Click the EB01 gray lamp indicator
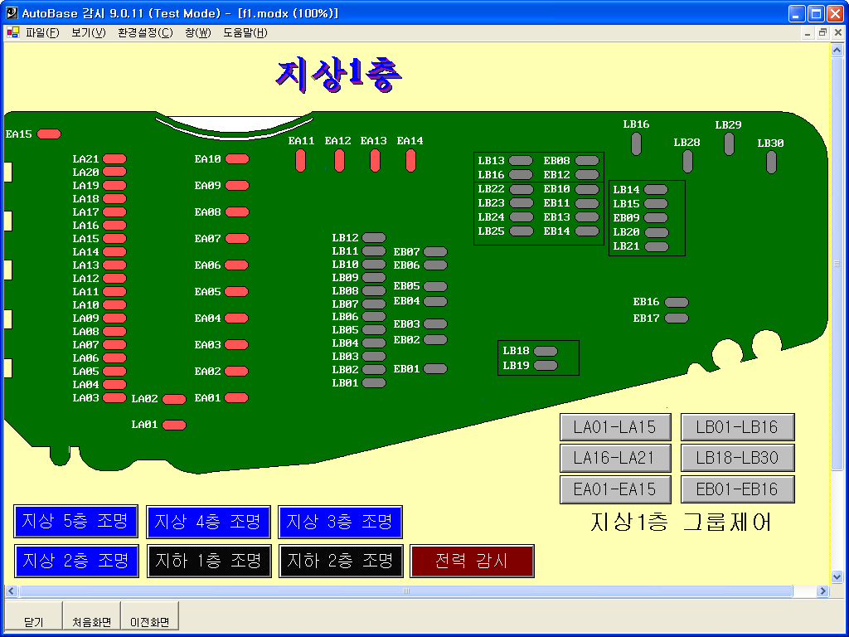849x637 pixels. click(x=435, y=368)
